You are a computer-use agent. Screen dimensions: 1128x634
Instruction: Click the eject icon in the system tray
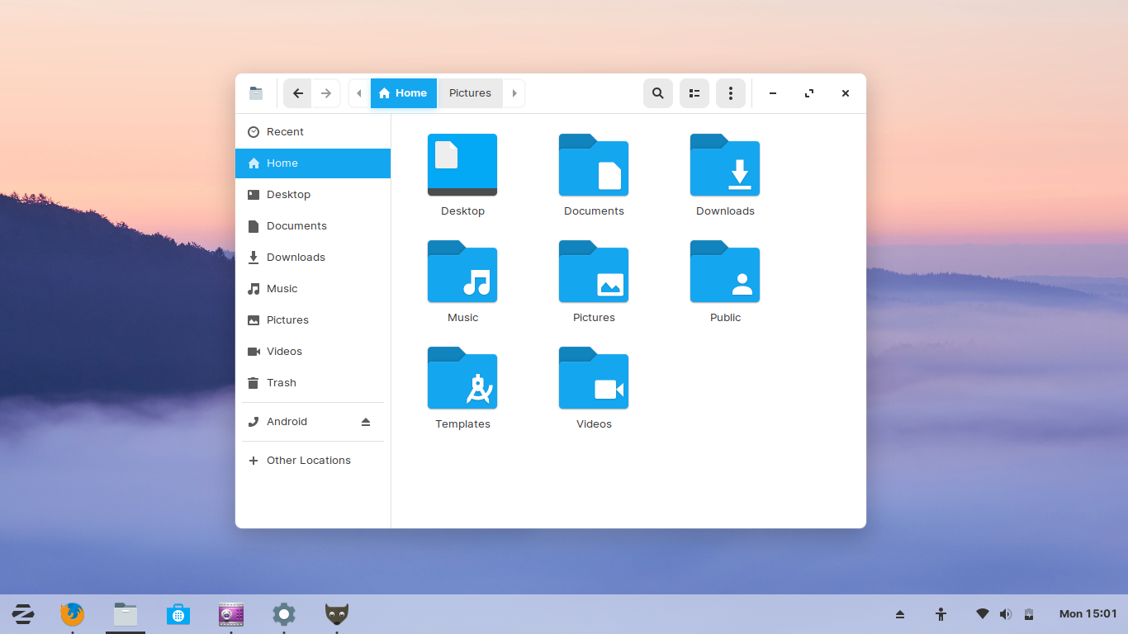click(900, 614)
